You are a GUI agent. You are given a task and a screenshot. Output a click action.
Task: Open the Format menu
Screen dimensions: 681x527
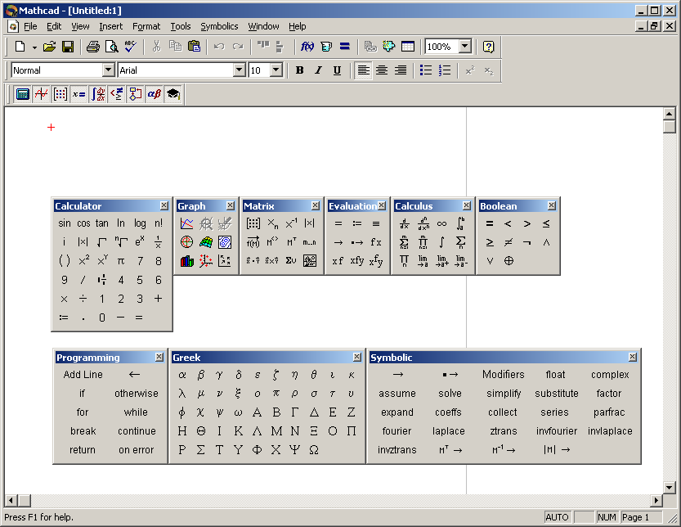146,26
